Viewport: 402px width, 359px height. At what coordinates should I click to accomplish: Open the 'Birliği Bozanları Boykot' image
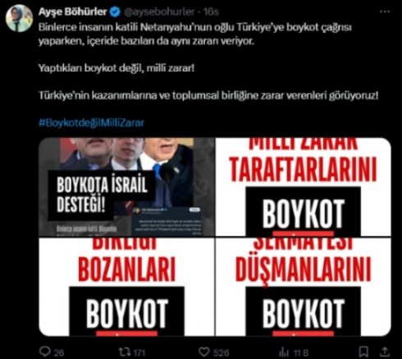click(126, 287)
